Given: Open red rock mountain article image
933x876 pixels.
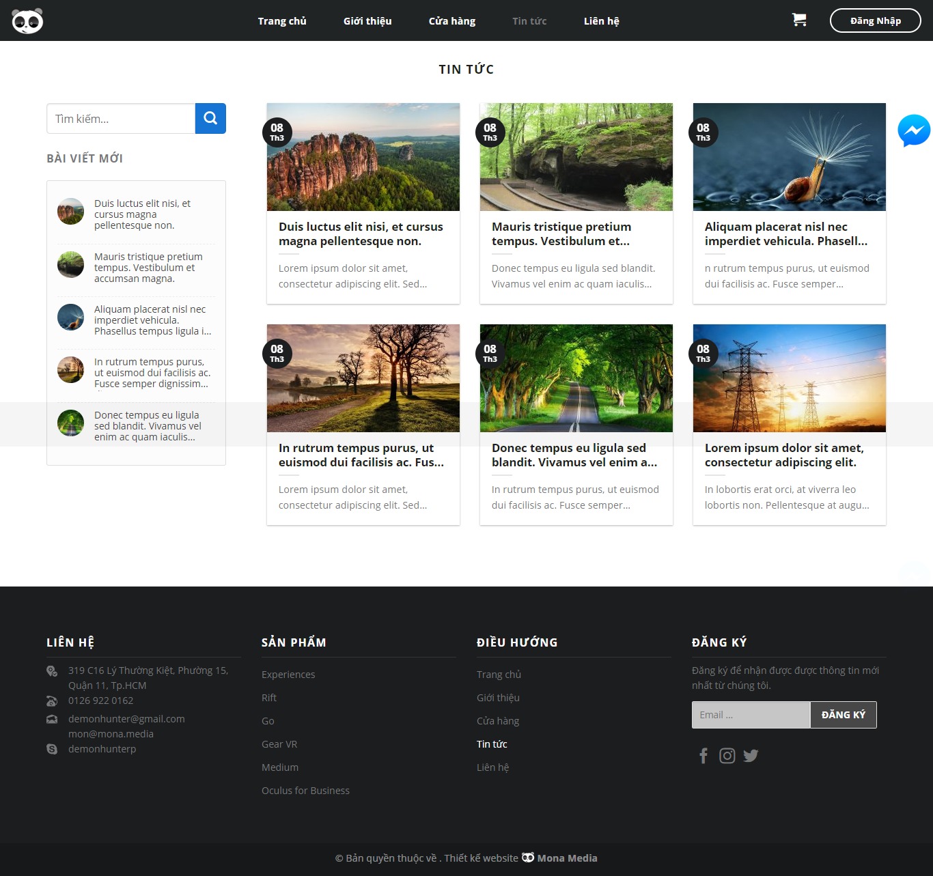Looking at the screenshot, I should click(363, 157).
